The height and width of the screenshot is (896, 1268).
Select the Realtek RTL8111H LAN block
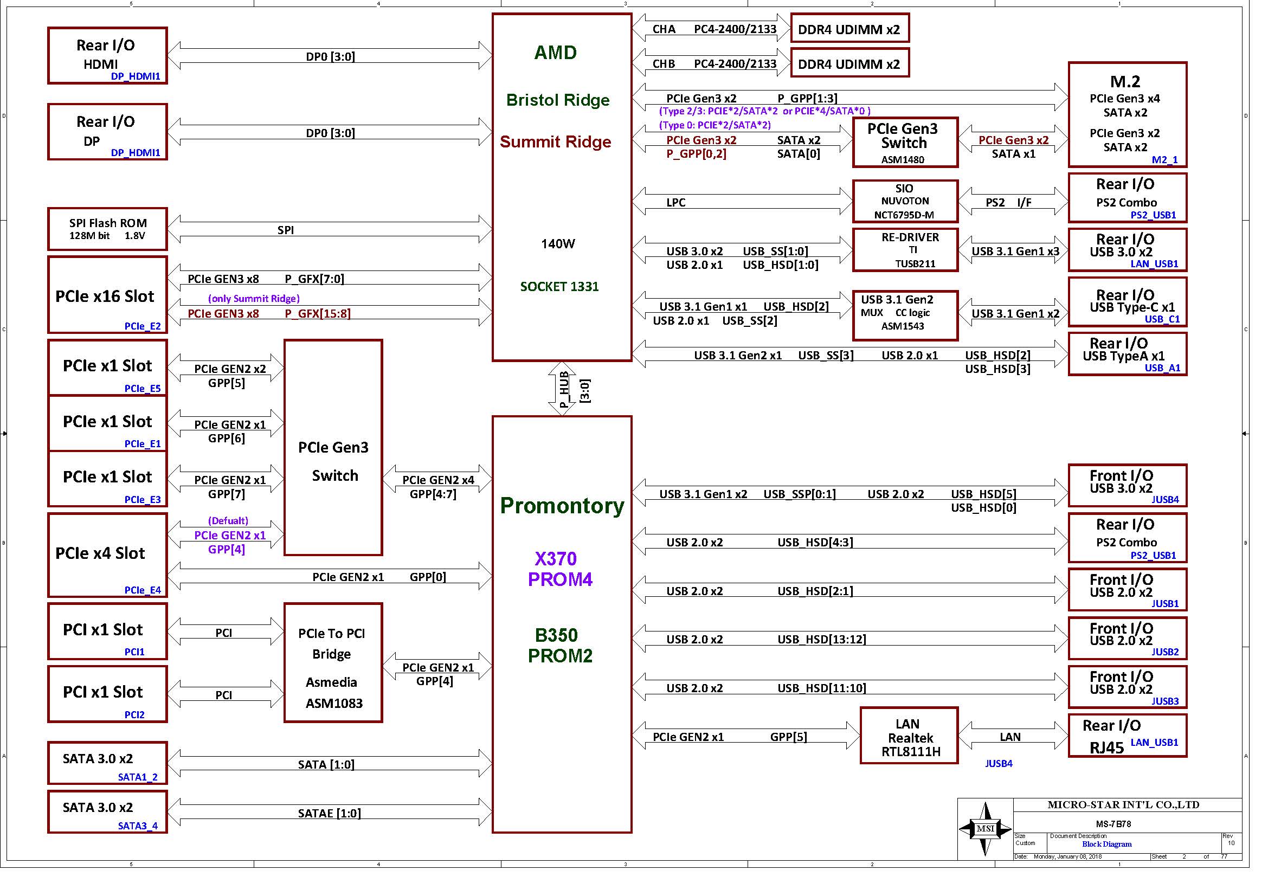909,737
